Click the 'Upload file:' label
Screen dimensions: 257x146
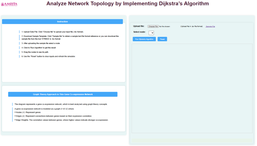(138, 26)
